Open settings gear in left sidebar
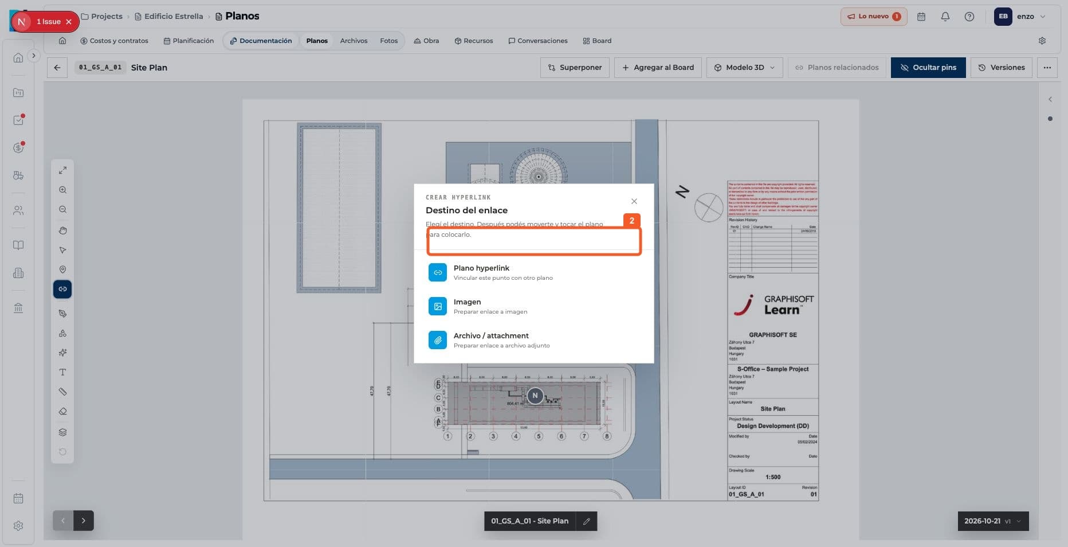Image resolution: width=1068 pixels, height=547 pixels. point(18,526)
